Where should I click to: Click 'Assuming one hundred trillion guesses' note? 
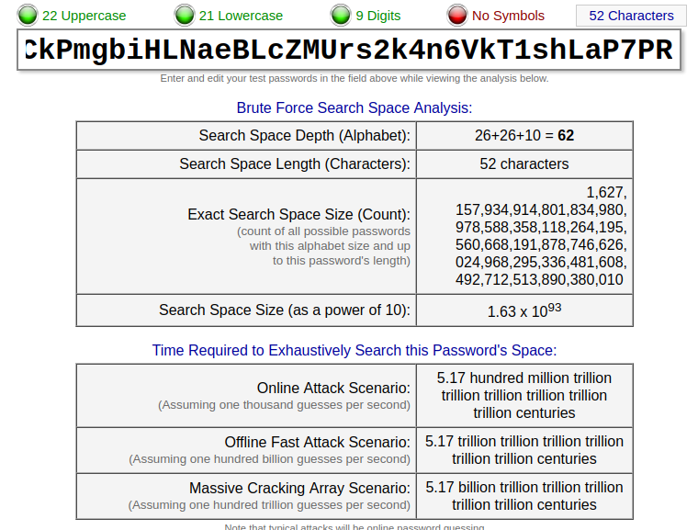click(x=269, y=505)
